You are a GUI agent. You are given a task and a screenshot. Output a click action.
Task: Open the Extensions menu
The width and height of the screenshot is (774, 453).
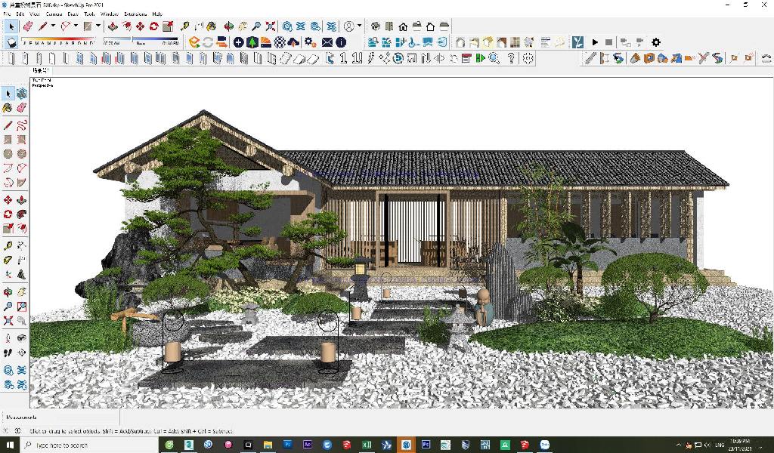click(135, 14)
